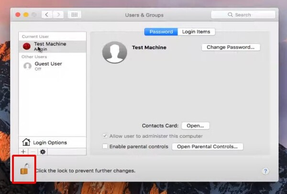The image size is (287, 194).
Task: Open the Contacts Card
Action: (x=195, y=126)
